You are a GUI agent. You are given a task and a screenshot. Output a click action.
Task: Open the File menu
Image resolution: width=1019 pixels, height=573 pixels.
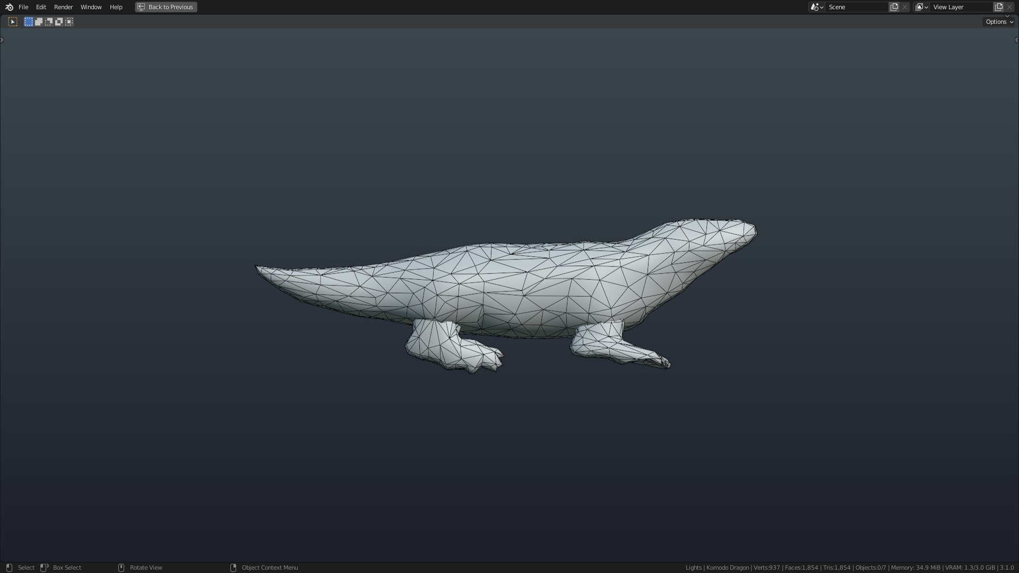[23, 7]
